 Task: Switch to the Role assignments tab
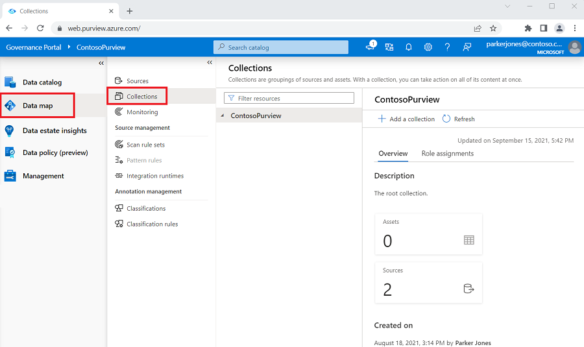click(x=447, y=154)
